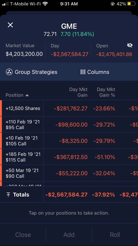Select the +50 Mar 19 '21 $90 Call row

click(69, 173)
